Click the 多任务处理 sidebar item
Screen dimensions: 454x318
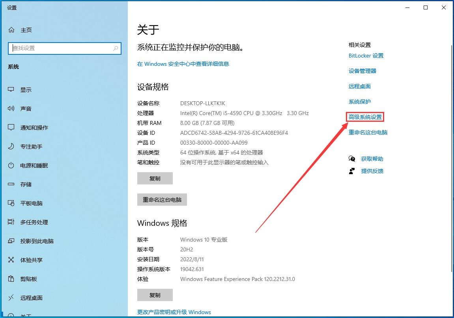pyautogui.click(x=34, y=222)
